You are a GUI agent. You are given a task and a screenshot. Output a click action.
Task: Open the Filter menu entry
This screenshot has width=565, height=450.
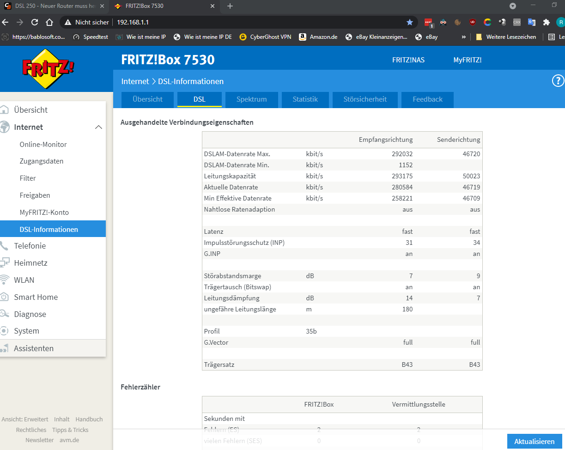28,178
